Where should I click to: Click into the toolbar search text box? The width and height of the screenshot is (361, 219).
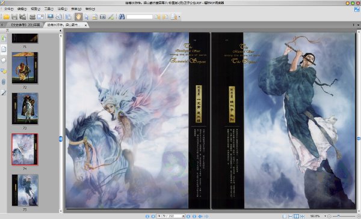[x=140, y=17]
